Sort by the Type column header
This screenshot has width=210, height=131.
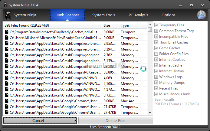[x=130, y=25]
